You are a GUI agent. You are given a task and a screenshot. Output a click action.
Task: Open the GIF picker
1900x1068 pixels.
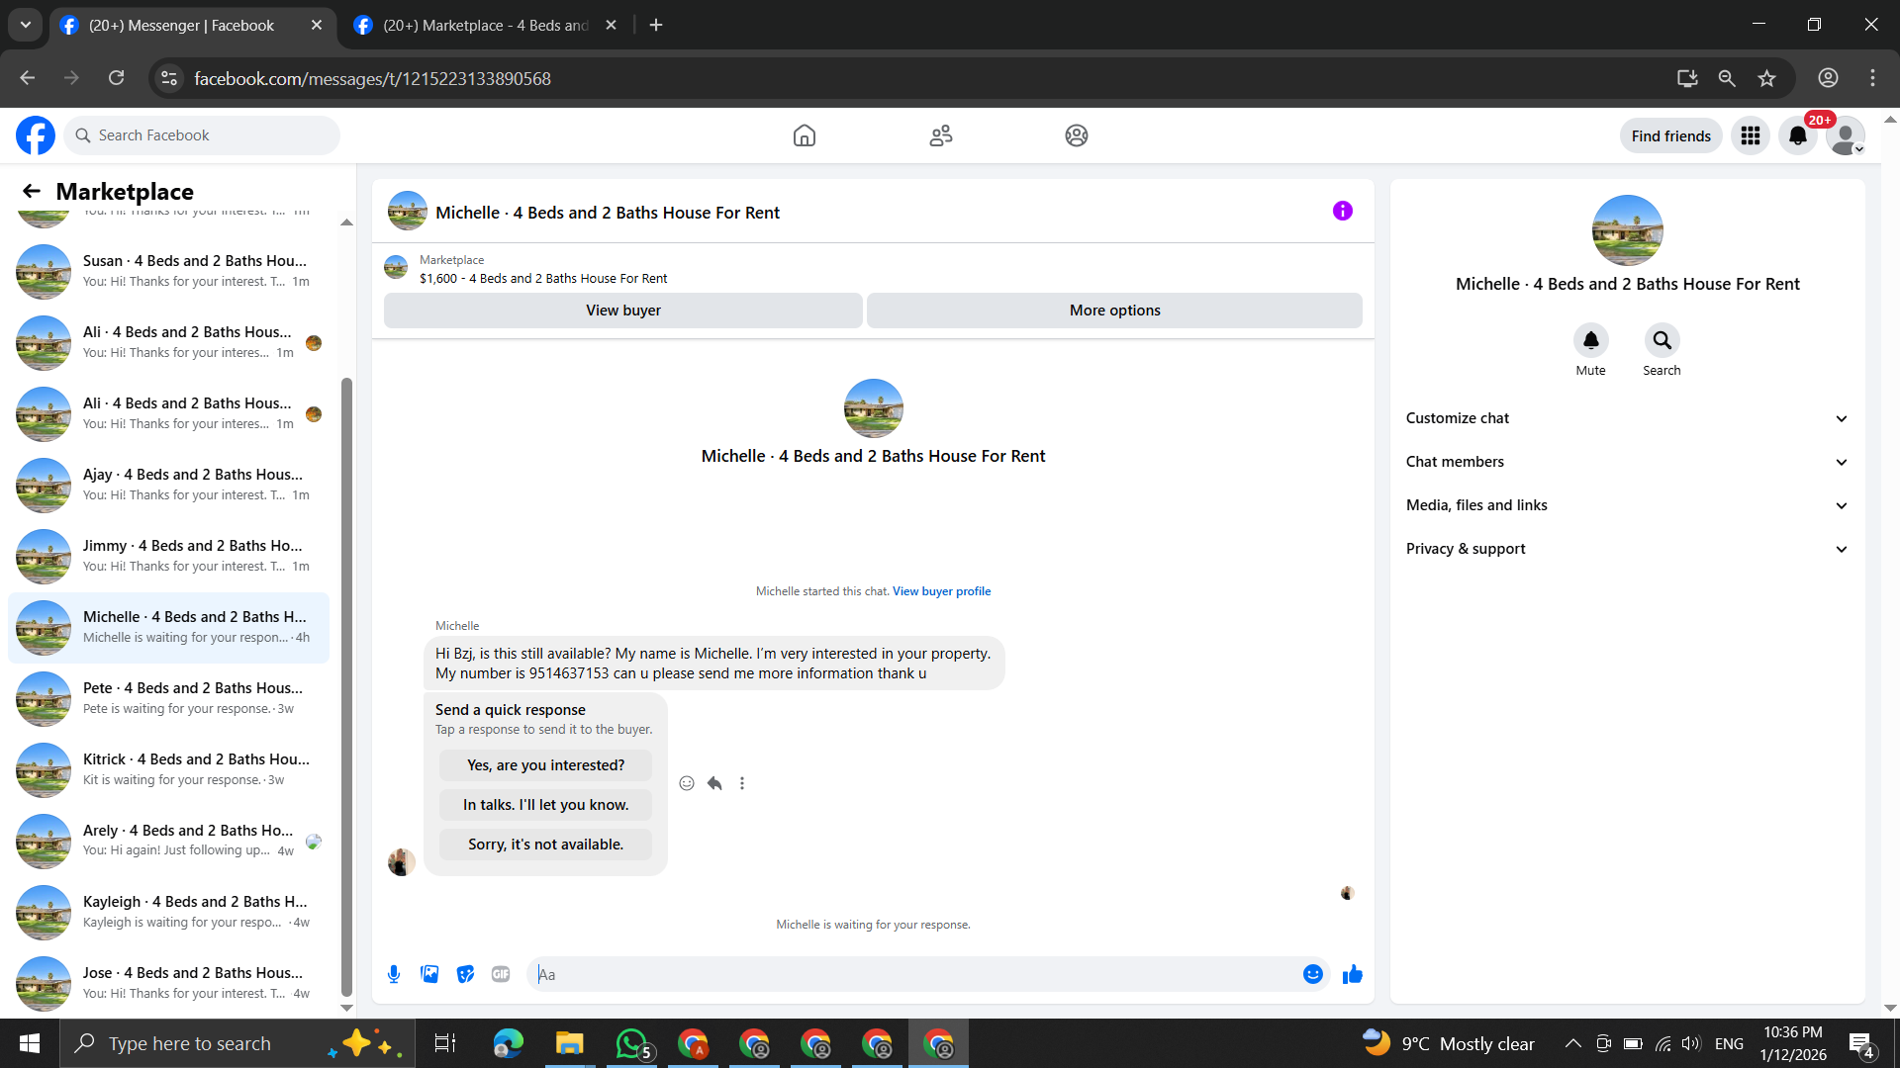pos(501,974)
